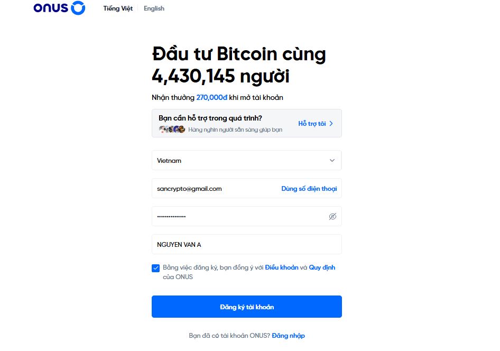Image resolution: width=500 pixels, height=351 pixels.
Task: Focus the password input field
Action: click(x=239, y=216)
